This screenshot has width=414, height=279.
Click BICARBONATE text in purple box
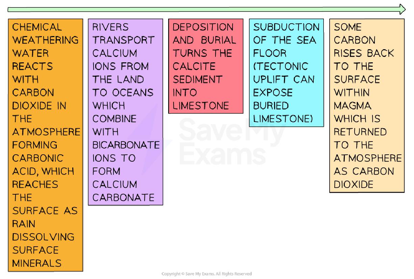126,145
